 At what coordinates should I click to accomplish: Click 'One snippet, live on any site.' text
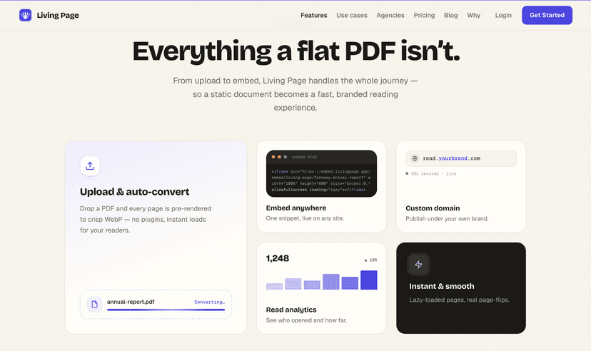coord(305,218)
